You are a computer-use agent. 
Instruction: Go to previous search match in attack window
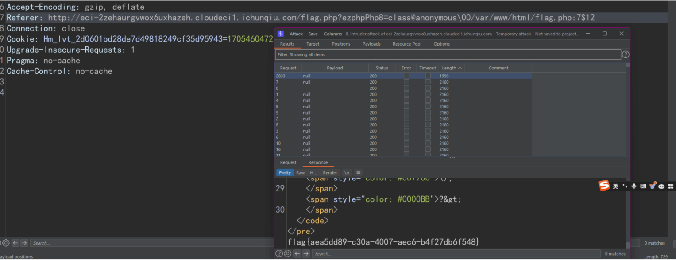click(297, 254)
